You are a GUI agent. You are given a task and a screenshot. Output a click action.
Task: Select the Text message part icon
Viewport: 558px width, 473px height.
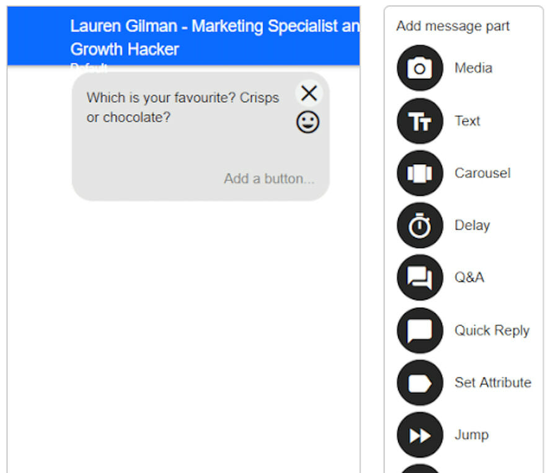pos(420,121)
